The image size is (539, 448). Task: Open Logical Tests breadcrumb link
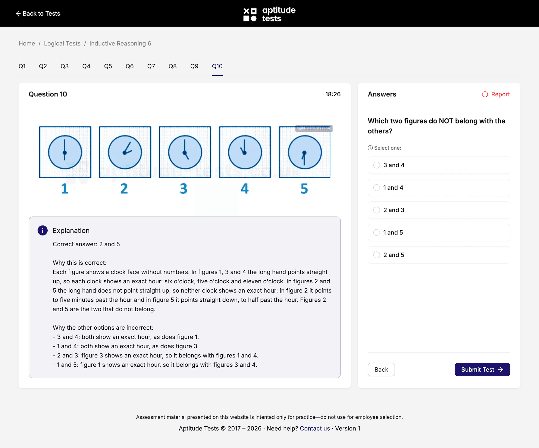62,43
